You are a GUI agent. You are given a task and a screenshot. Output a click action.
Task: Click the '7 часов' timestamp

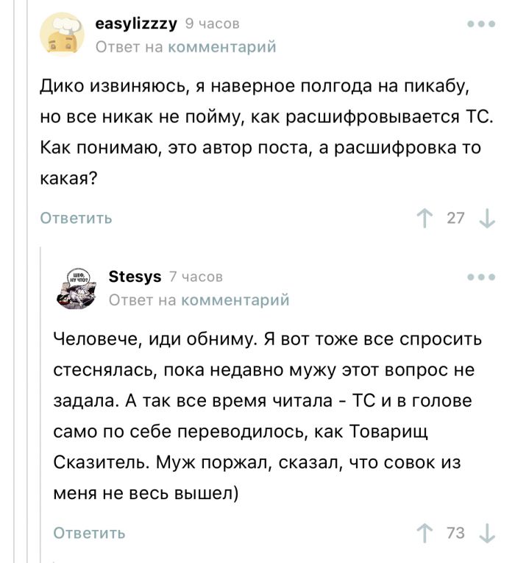[196, 277]
